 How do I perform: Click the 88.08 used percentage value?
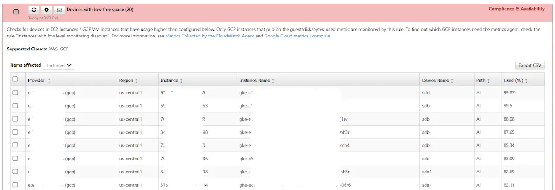coord(509,119)
